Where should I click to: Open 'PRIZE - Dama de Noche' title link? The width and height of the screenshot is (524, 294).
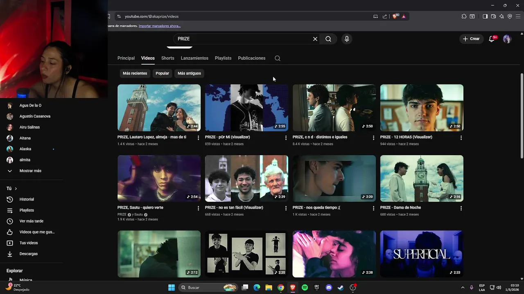pos(400,207)
